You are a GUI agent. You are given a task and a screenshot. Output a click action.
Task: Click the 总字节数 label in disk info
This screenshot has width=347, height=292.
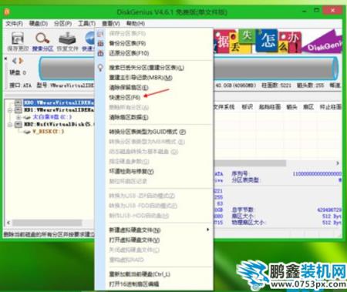click(x=243, y=210)
